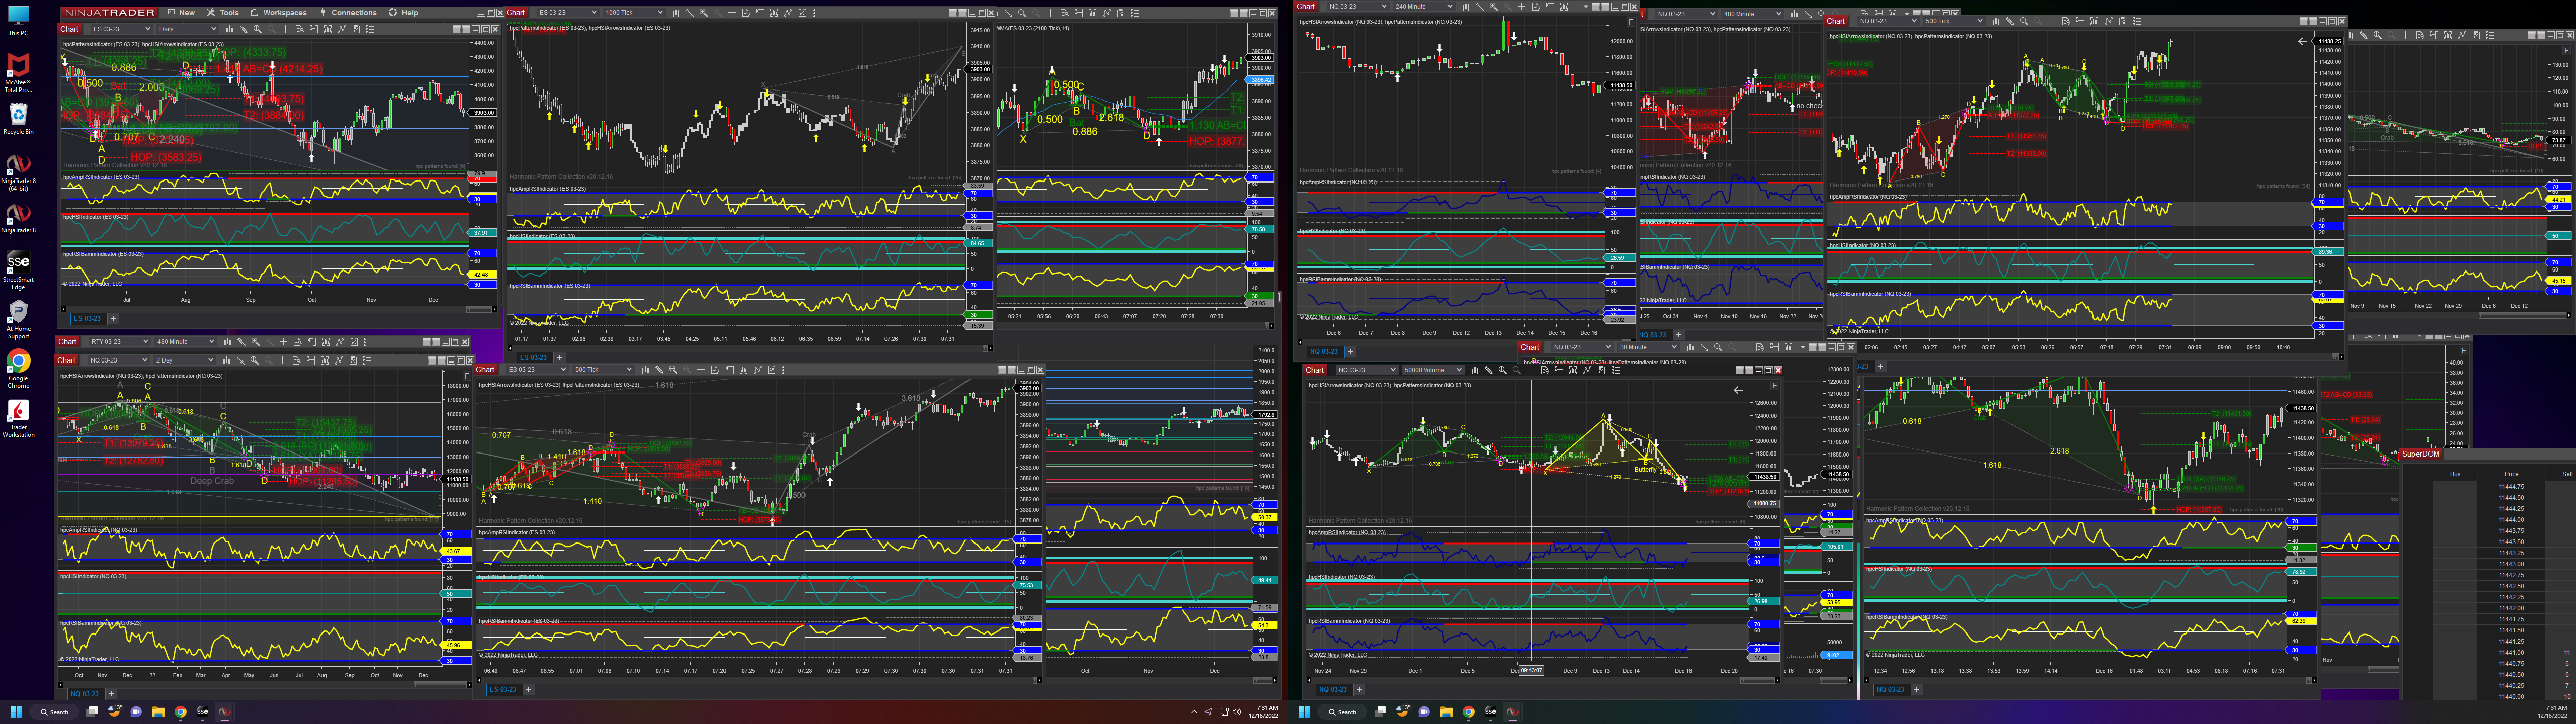2576x724 pixels.
Task: Toggle instrument link square on RTY 480 Minute chart
Action: click(x=426, y=342)
